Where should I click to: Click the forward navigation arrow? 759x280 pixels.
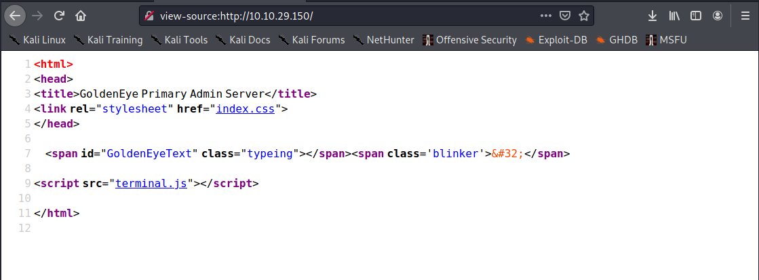tap(37, 16)
